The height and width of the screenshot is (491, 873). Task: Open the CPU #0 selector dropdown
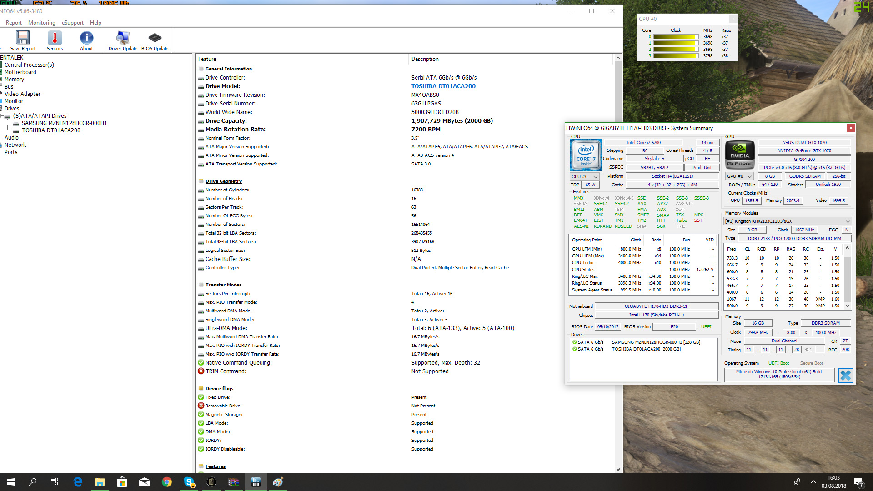click(585, 177)
